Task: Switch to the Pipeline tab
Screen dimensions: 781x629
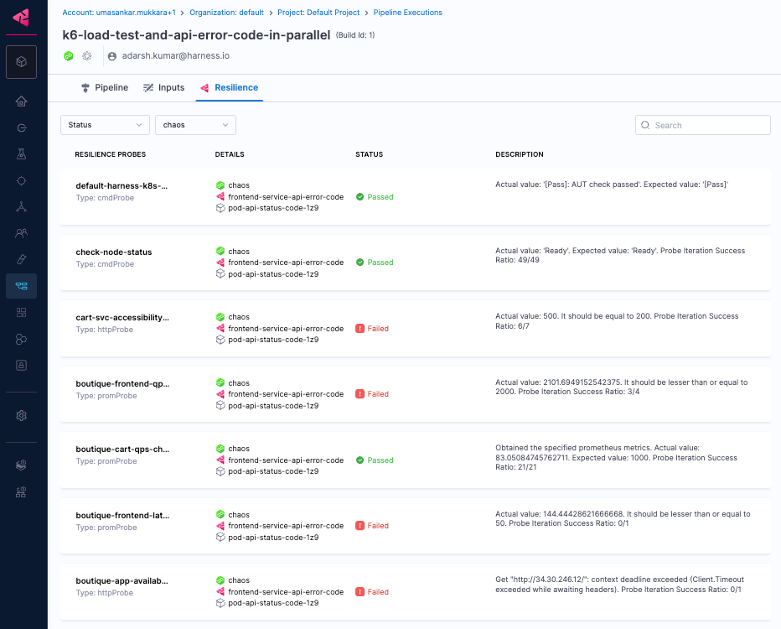Action: point(105,88)
